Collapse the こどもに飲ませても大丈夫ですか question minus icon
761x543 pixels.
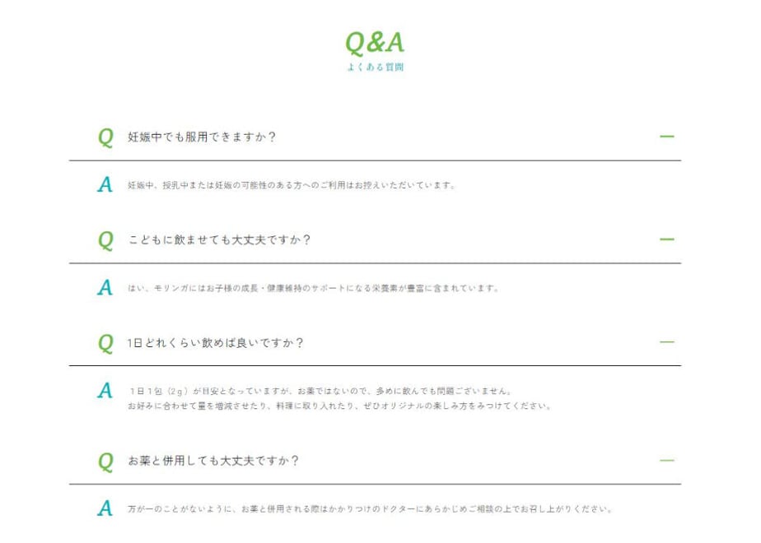pos(667,239)
